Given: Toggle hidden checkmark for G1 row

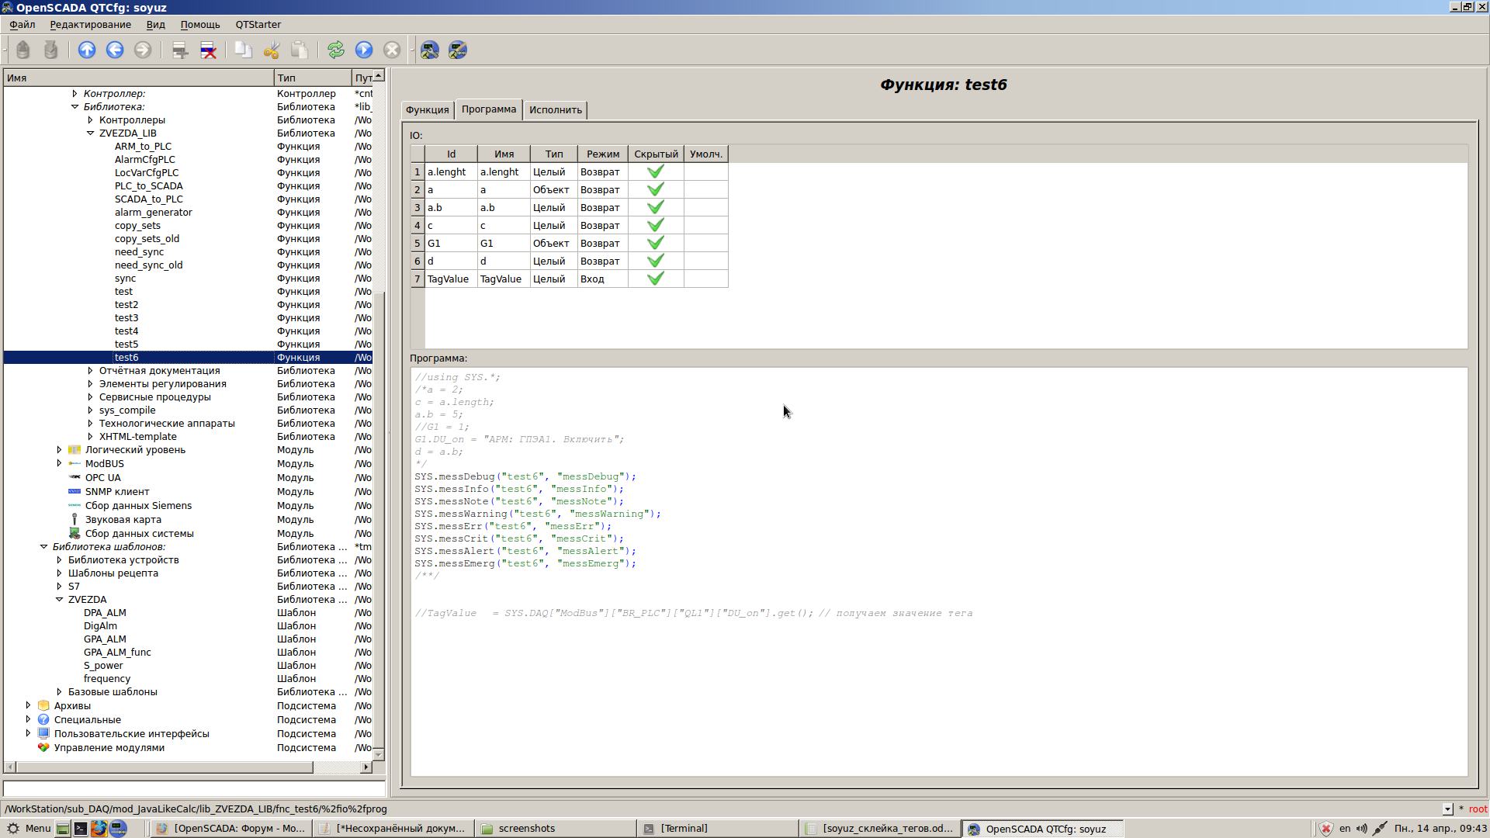Looking at the screenshot, I should pos(656,243).
